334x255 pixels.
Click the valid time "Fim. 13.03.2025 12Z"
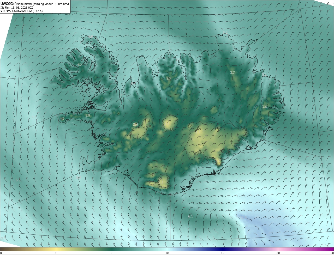click(19, 11)
